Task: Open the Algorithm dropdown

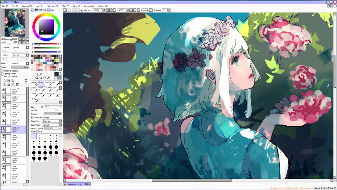Action: 52,121
